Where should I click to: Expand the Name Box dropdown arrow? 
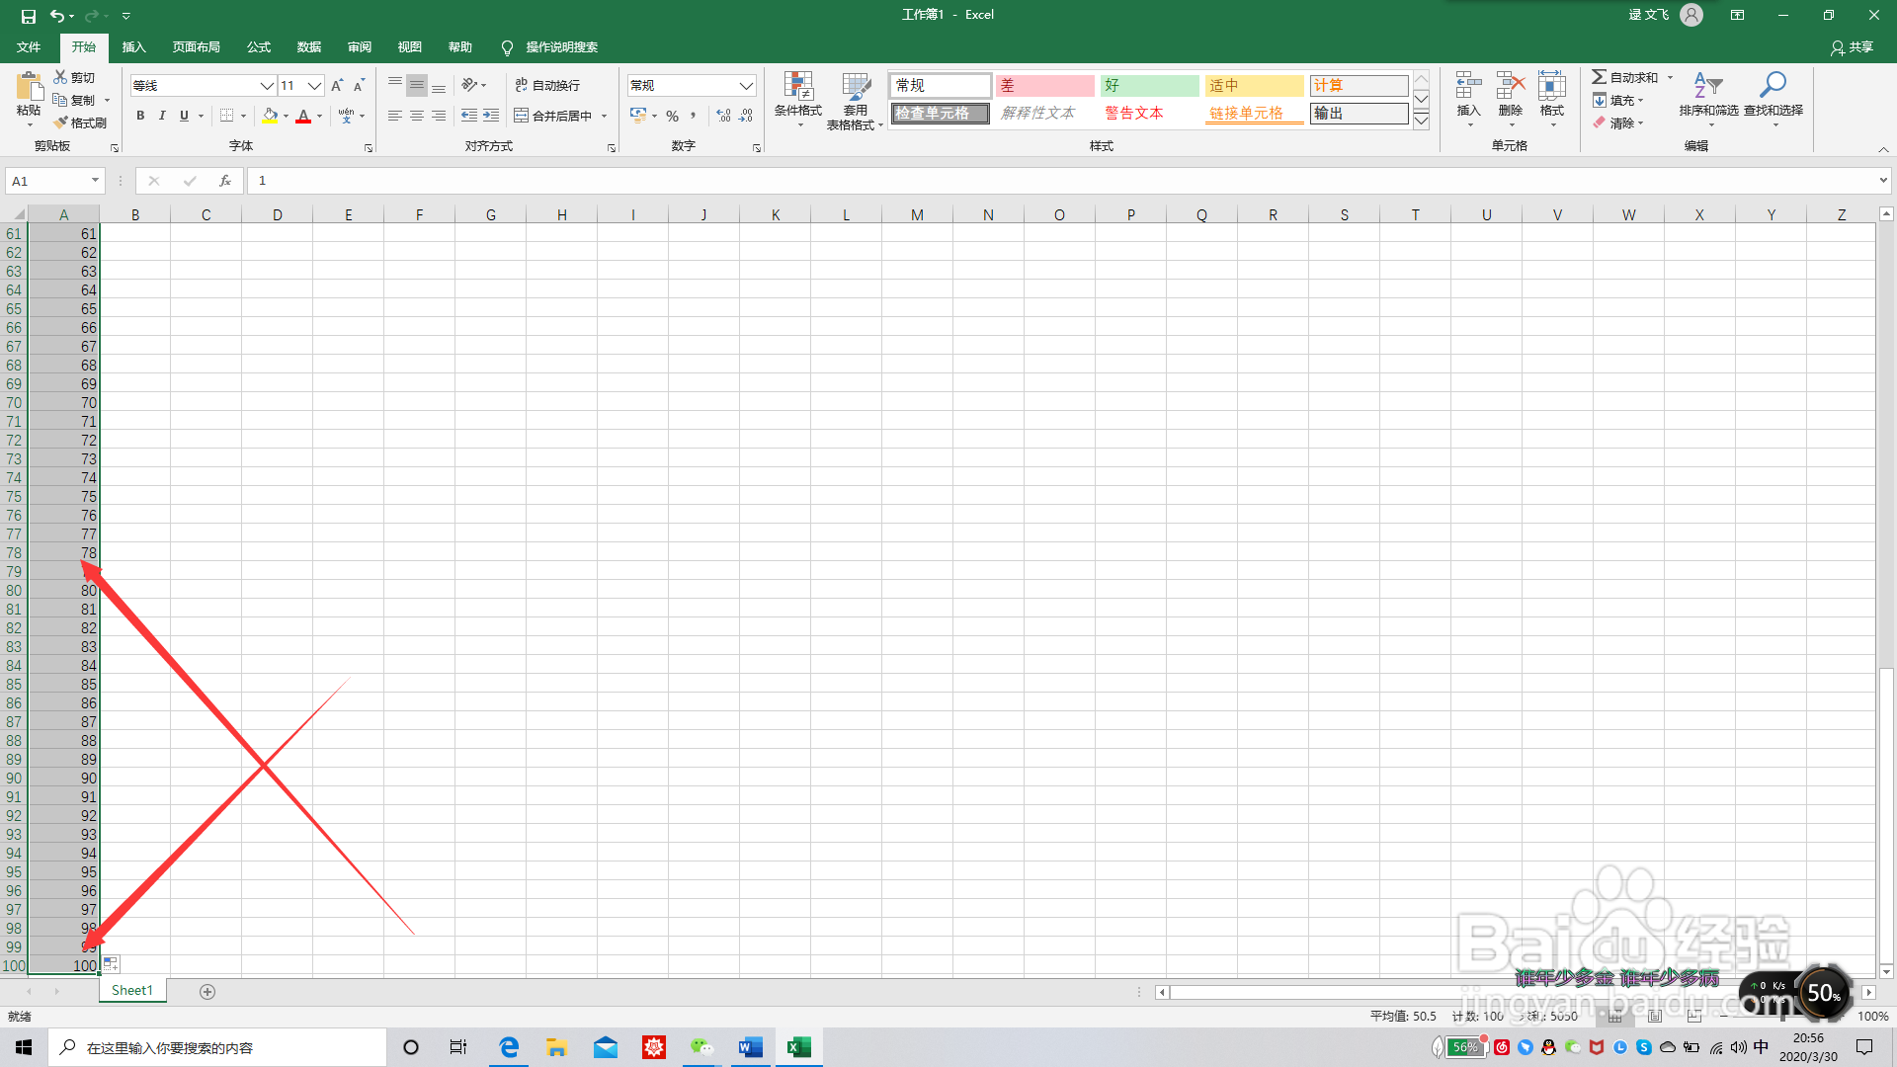pyautogui.click(x=95, y=181)
